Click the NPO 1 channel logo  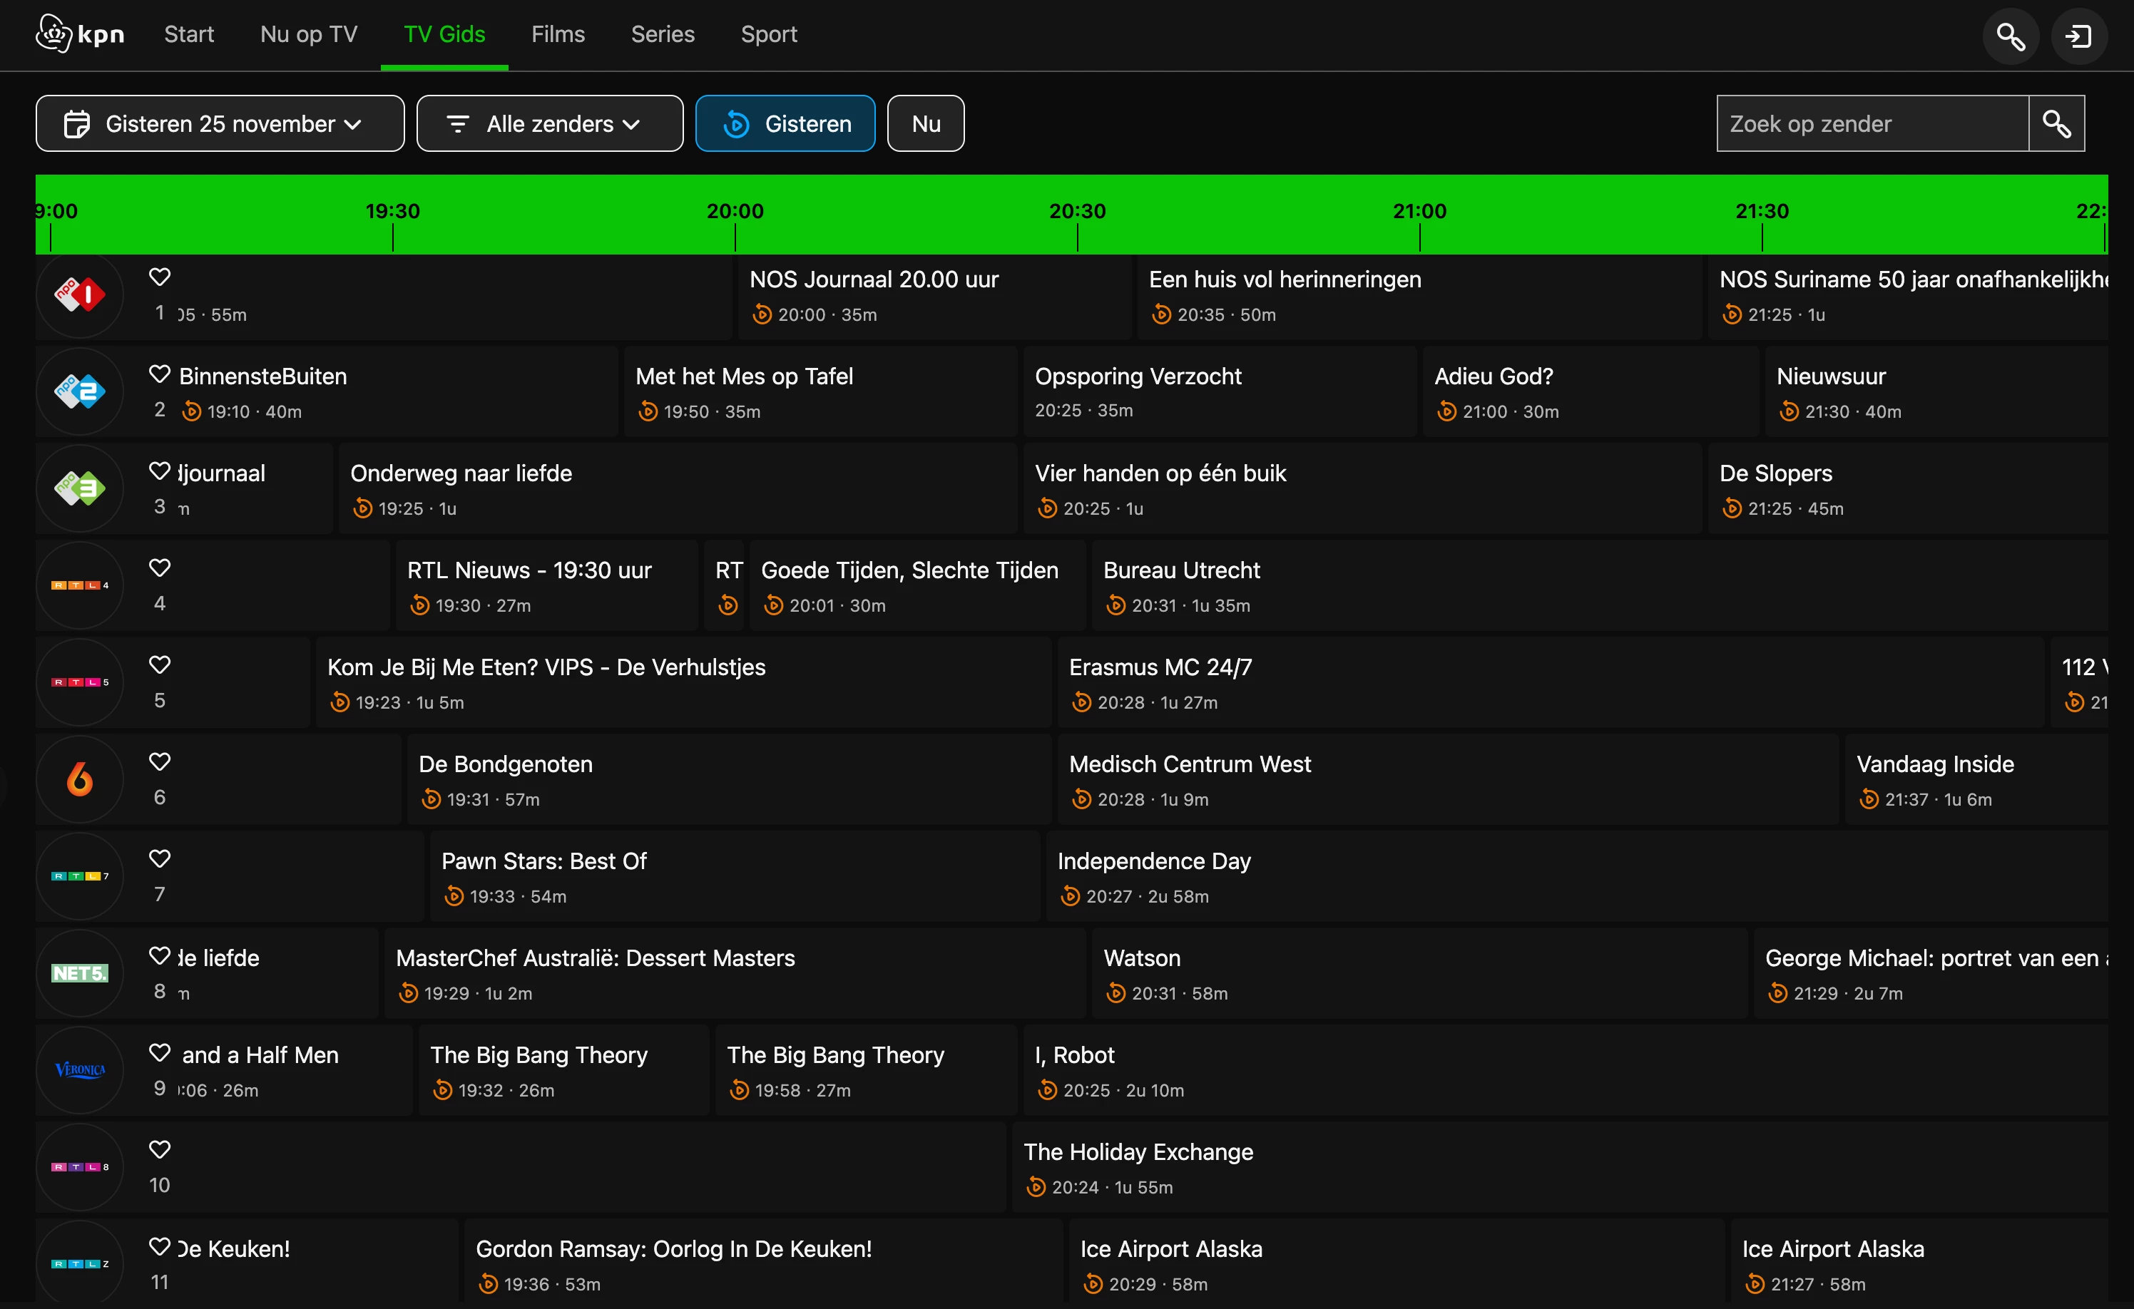(80, 295)
